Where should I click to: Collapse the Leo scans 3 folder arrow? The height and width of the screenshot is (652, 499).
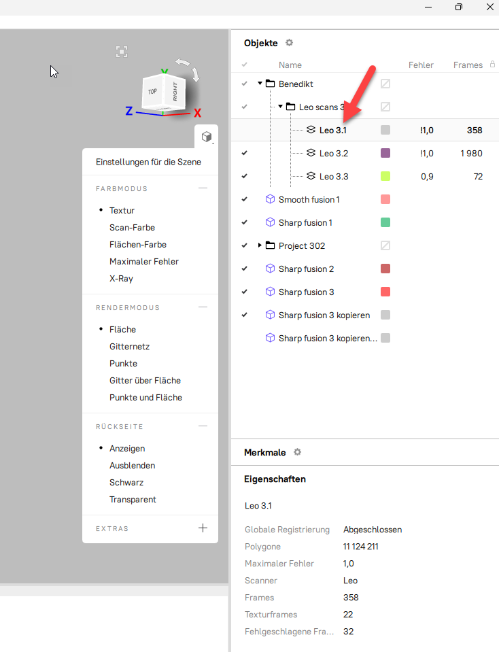click(280, 107)
